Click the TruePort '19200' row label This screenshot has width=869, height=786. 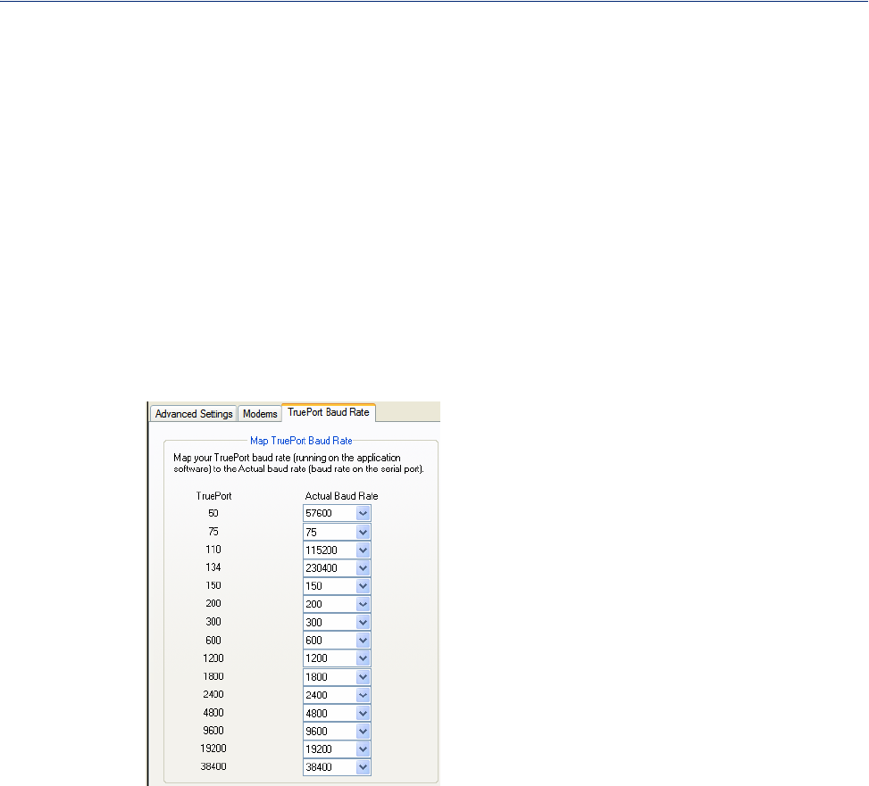pyautogui.click(x=213, y=749)
